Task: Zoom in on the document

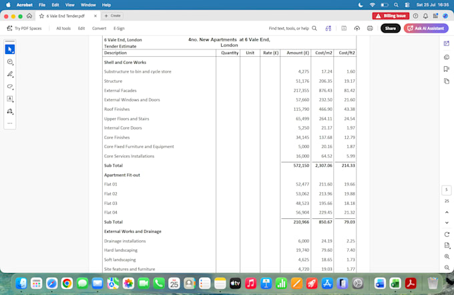Action: (x=447, y=256)
